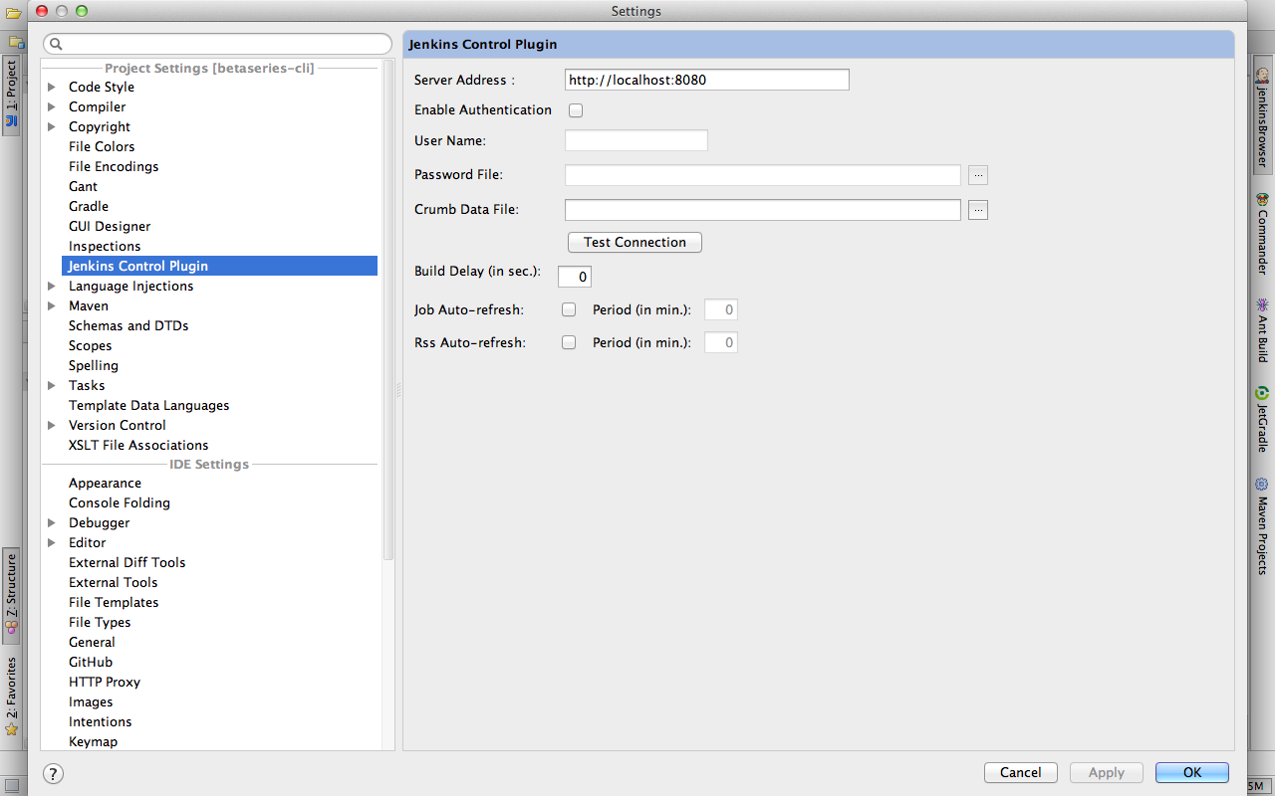Click the settings tree scrollbar
Screen dimensions: 1275x796
point(388,308)
